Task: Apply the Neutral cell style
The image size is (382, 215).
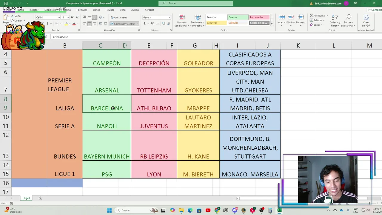Action: pyautogui.click(x=216, y=23)
